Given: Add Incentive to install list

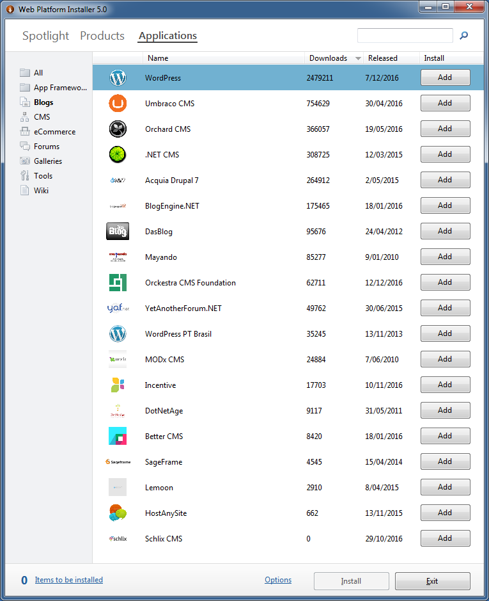Looking at the screenshot, I should coord(446,385).
